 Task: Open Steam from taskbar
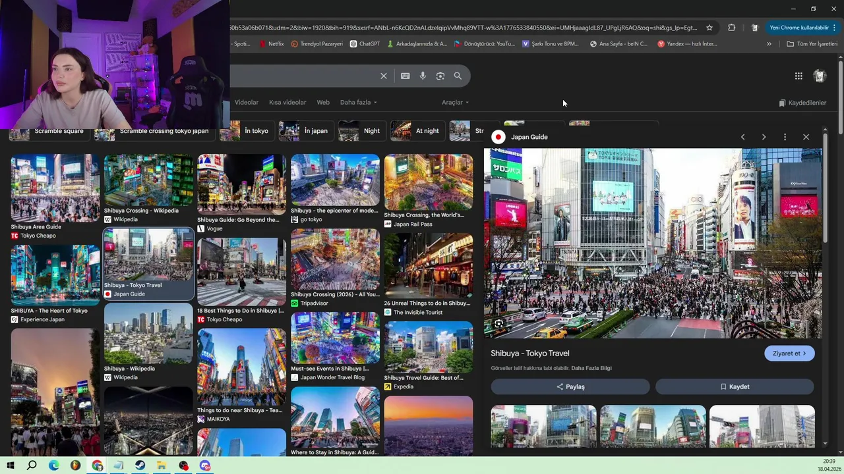click(x=140, y=465)
